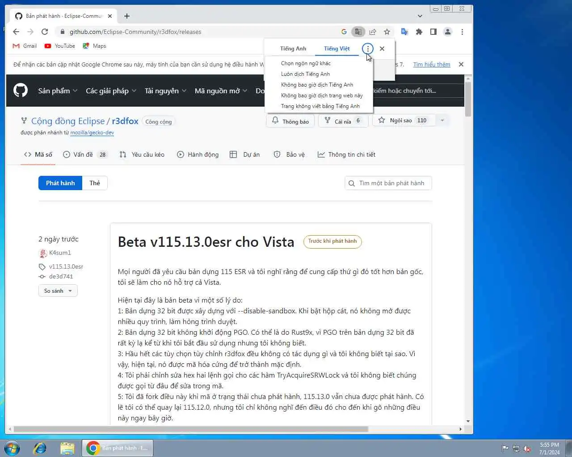Expand the Mã nguồn mở dropdown
The image size is (572, 457).
221,91
